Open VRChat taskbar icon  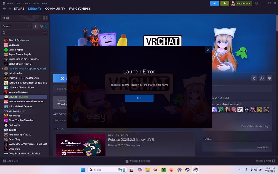tap(195, 170)
